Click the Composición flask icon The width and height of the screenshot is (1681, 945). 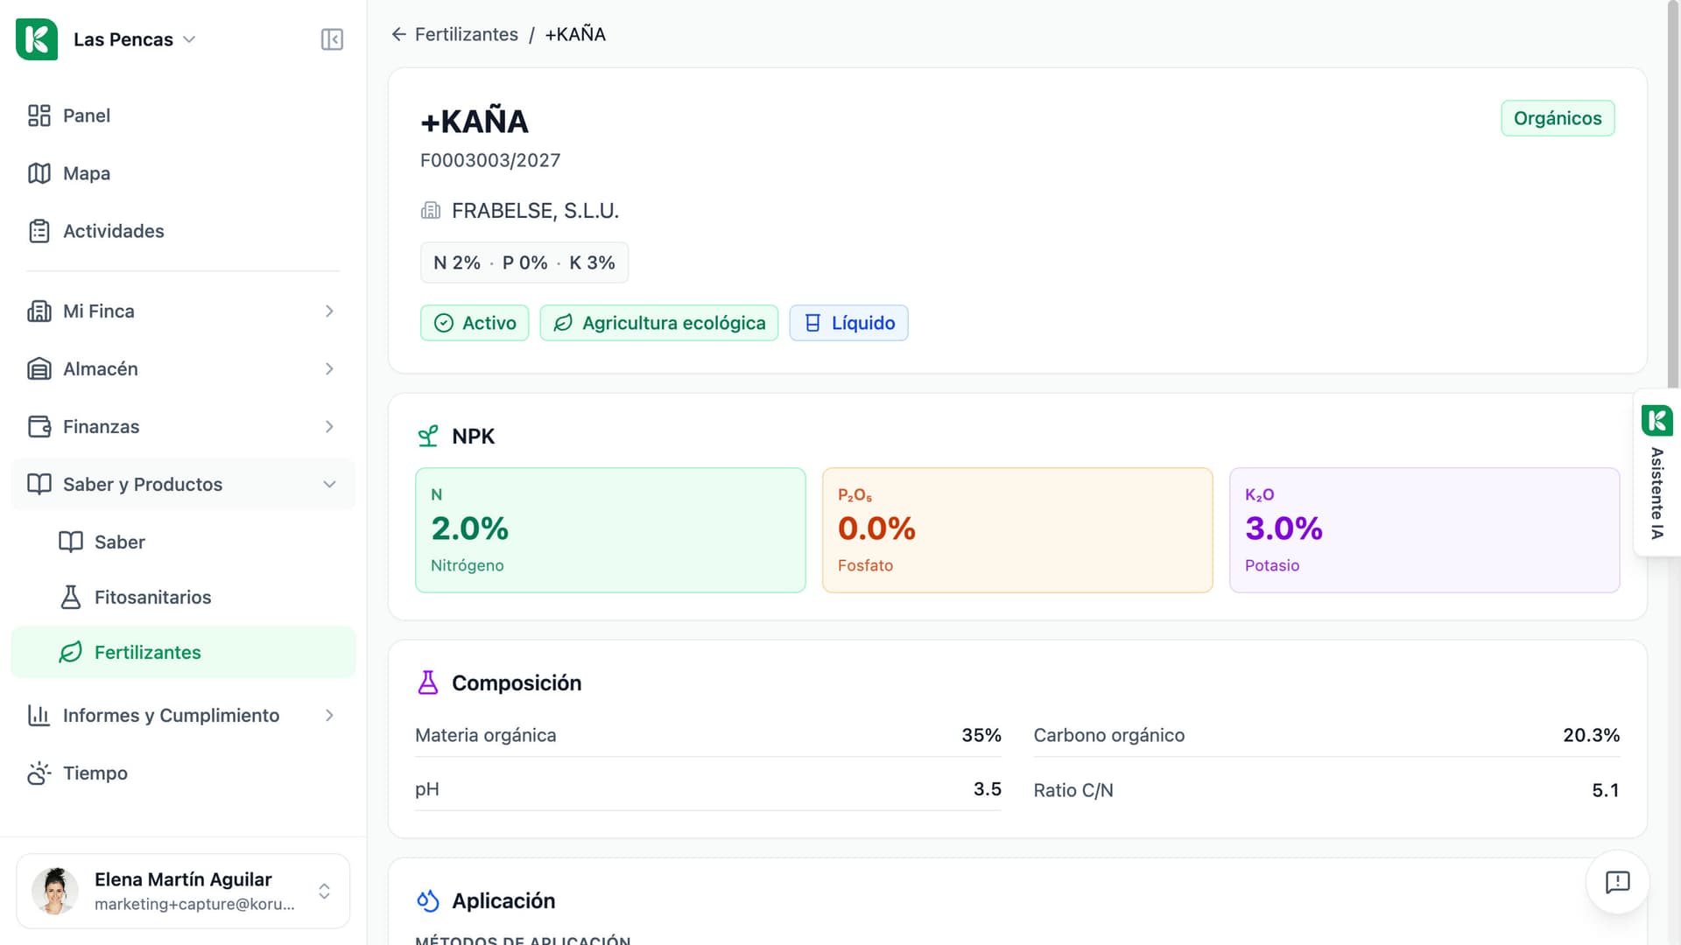tap(428, 682)
